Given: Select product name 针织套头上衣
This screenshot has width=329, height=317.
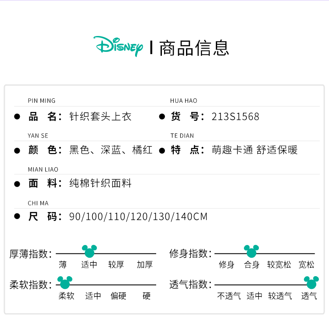Looking at the screenshot, I should point(100,117).
